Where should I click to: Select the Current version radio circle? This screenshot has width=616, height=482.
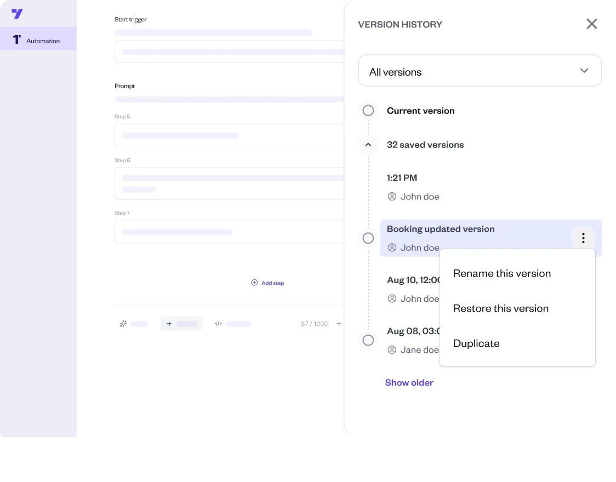pos(368,111)
